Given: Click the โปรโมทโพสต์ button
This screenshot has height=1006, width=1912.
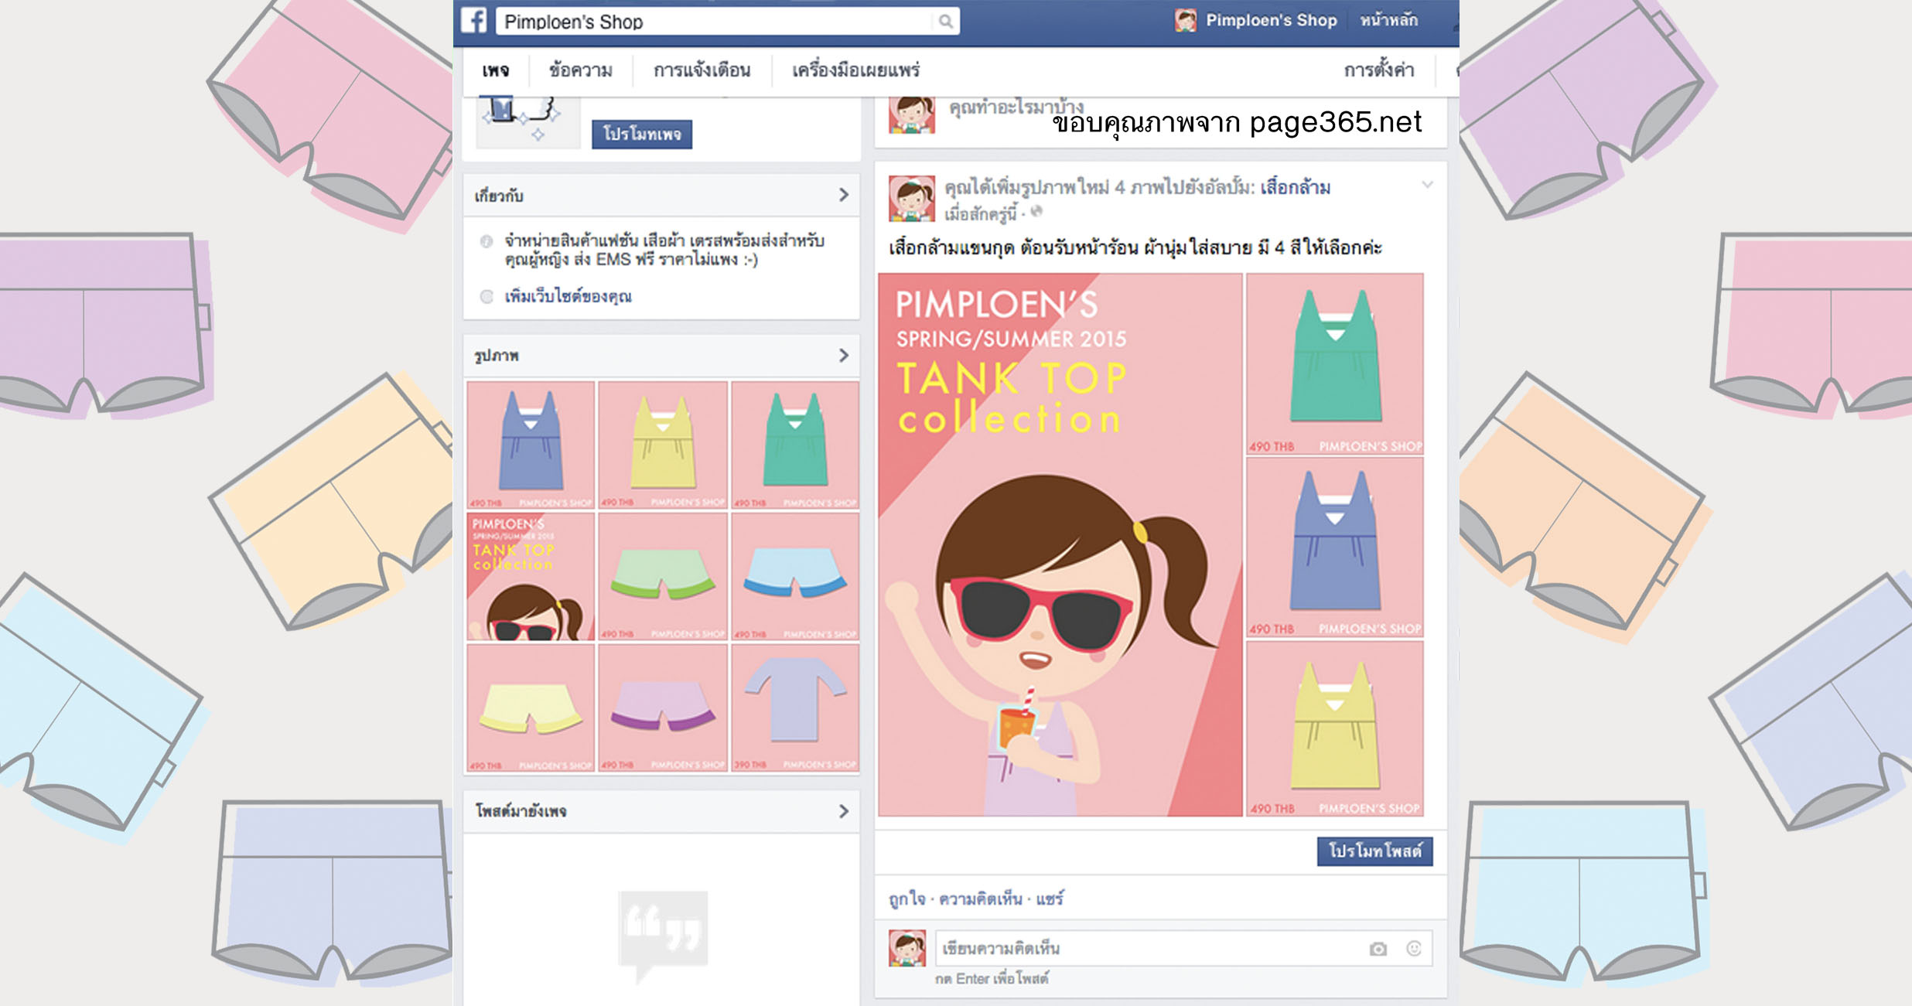Looking at the screenshot, I should (x=1374, y=851).
